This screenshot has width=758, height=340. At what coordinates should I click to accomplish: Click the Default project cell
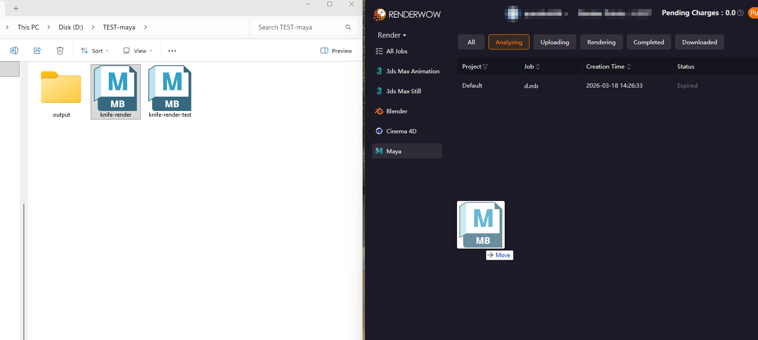(x=472, y=86)
